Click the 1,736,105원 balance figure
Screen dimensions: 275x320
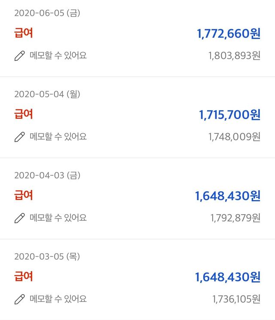pyautogui.click(x=236, y=299)
